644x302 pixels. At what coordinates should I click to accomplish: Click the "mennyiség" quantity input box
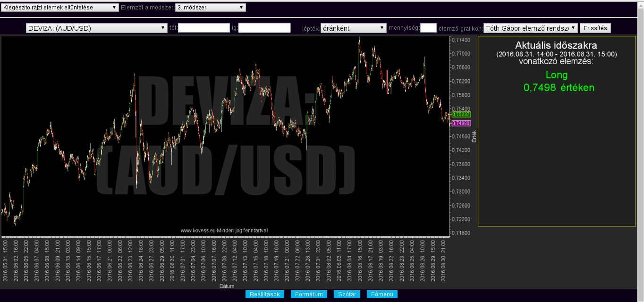tap(428, 28)
